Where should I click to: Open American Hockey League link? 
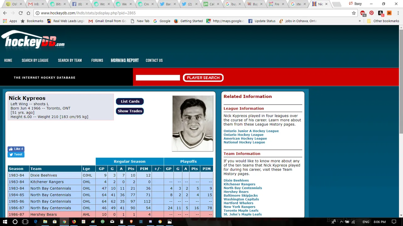pyautogui.click(x=245, y=138)
